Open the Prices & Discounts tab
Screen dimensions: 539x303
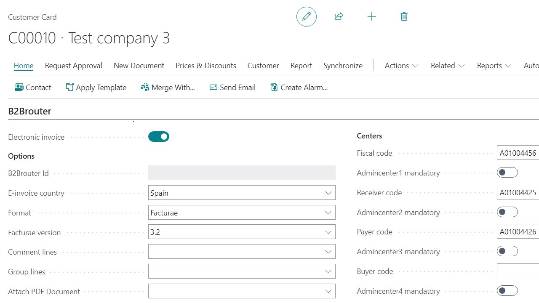pyautogui.click(x=206, y=66)
